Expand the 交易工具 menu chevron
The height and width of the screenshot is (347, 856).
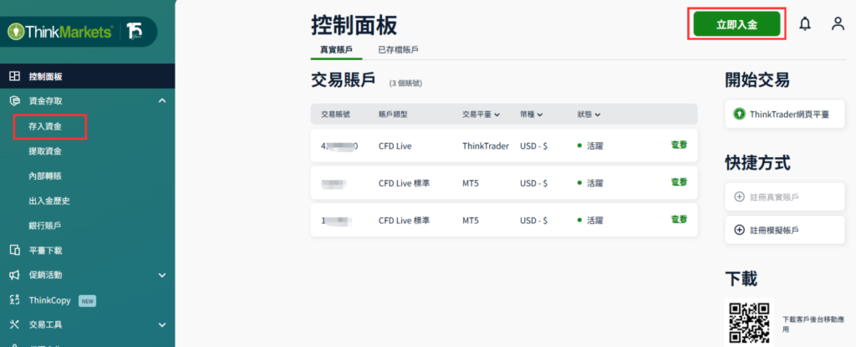pos(162,325)
